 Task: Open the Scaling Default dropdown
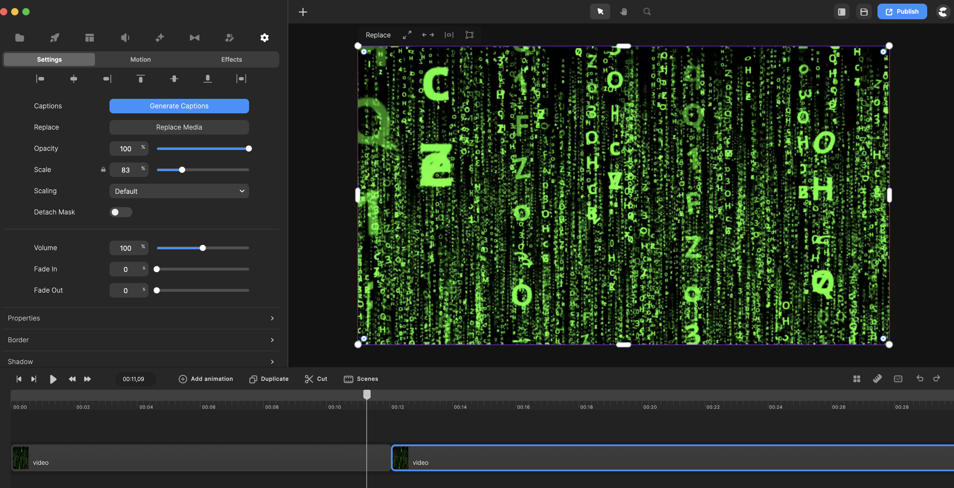point(179,191)
